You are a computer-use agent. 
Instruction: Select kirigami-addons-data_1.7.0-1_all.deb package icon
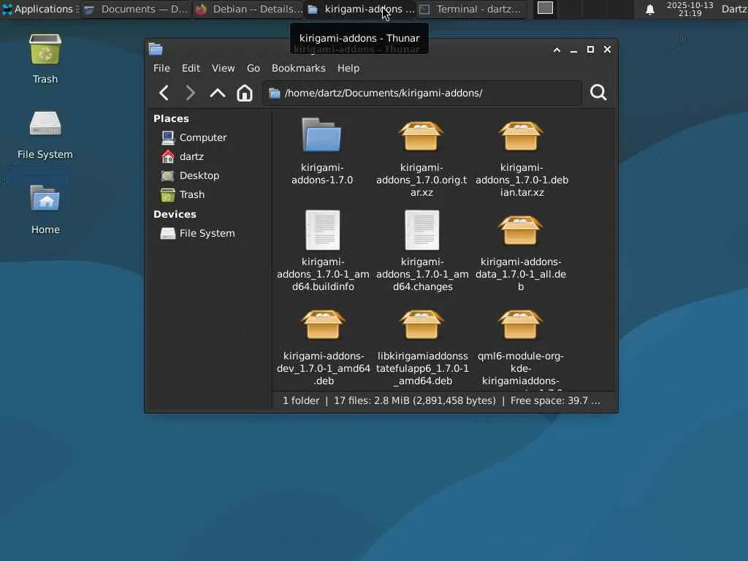[x=521, y=230]
